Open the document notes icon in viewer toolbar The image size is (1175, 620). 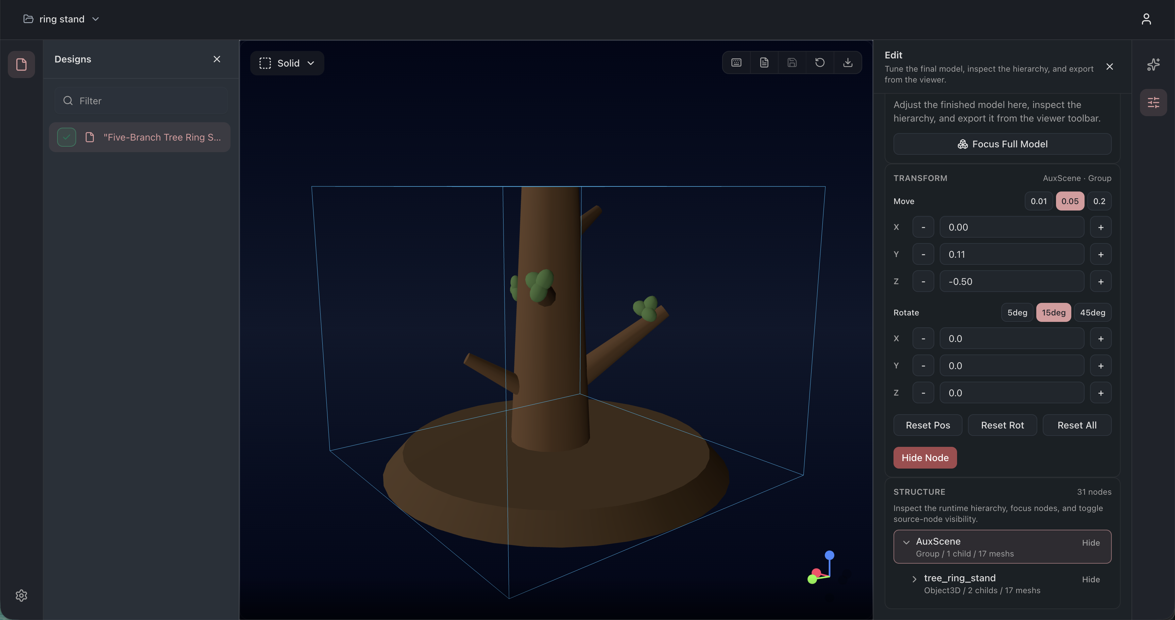point(764,63)
